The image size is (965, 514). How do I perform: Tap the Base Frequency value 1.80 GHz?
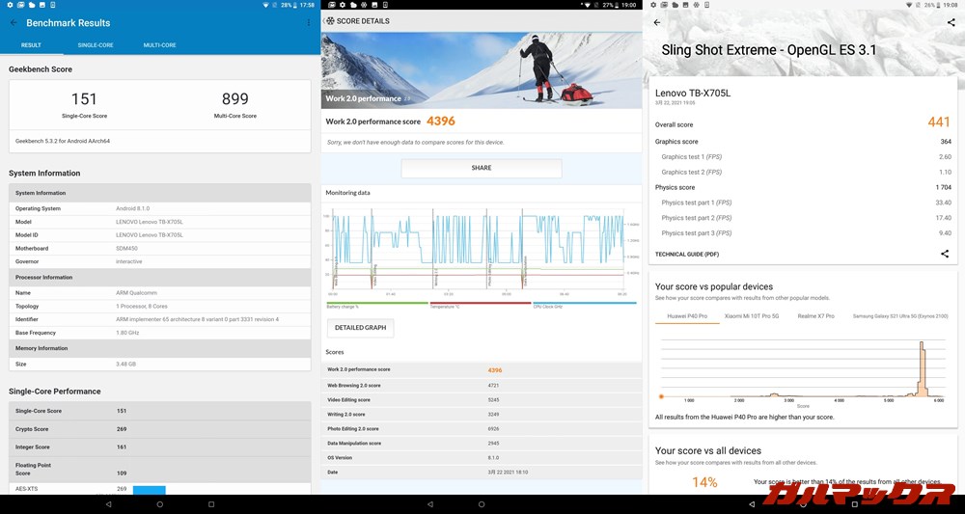128,333
